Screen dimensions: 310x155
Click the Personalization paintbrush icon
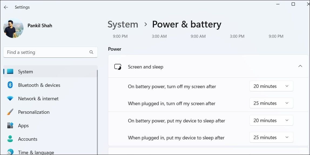[x=10, y=112]
